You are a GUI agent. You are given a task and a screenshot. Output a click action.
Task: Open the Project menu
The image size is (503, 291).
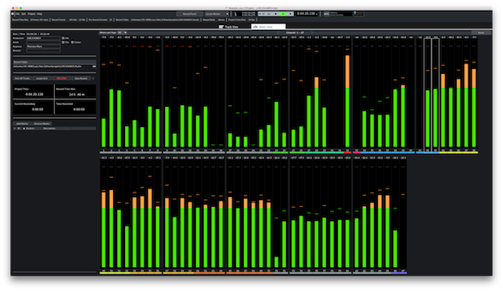coord(31,14)
